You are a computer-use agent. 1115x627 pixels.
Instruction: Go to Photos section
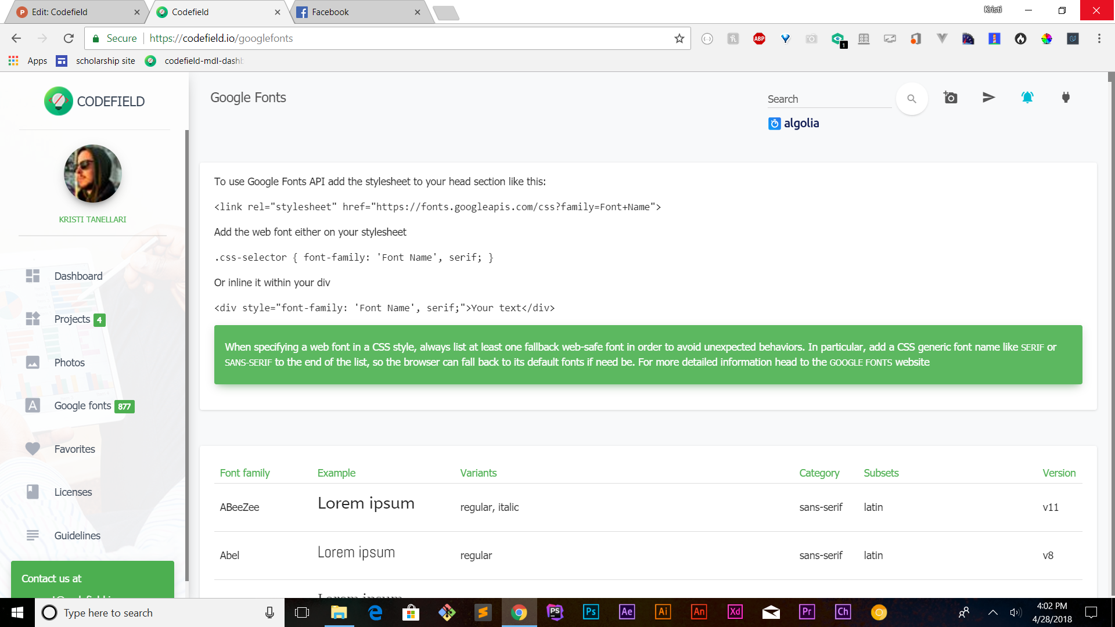coord(69,363)
